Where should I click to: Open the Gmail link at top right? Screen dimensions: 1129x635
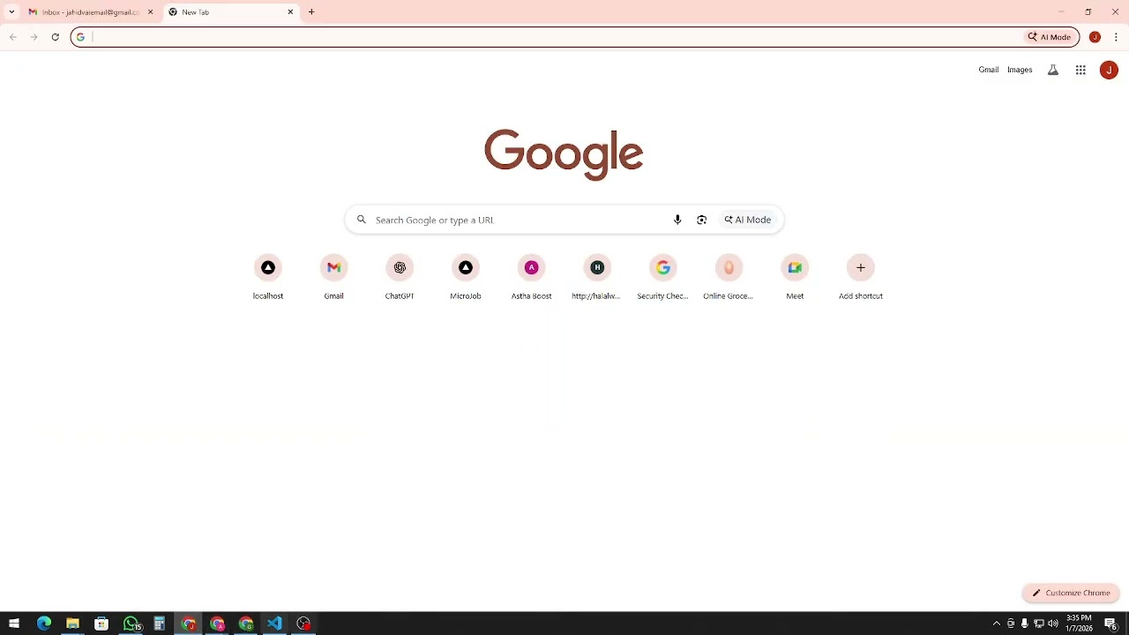(x=989, y=70)
